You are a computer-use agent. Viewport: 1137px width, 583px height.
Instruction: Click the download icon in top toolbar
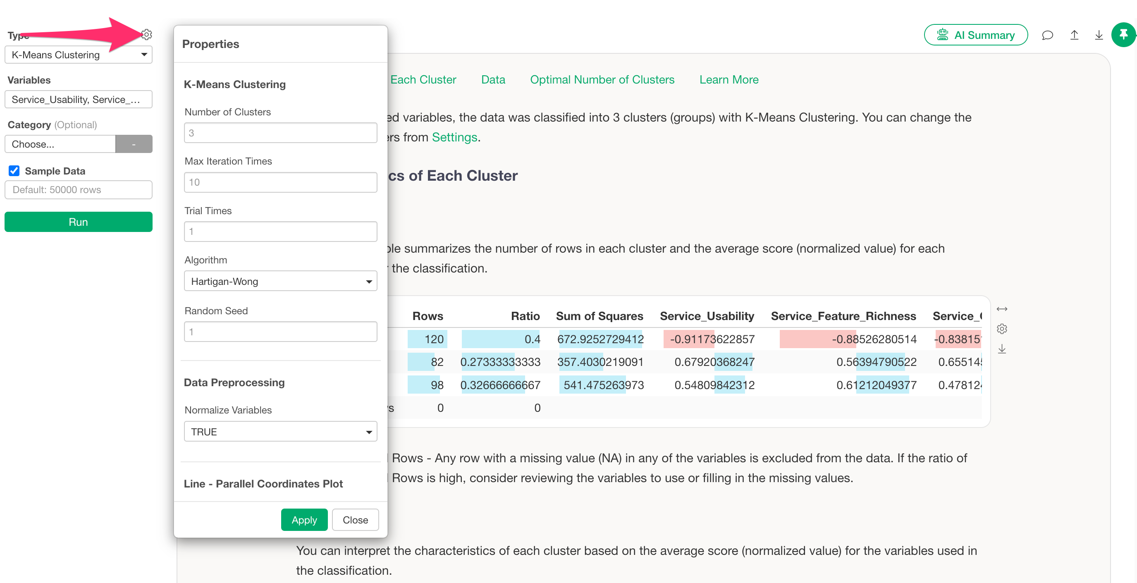click(x=1099, y=35)
